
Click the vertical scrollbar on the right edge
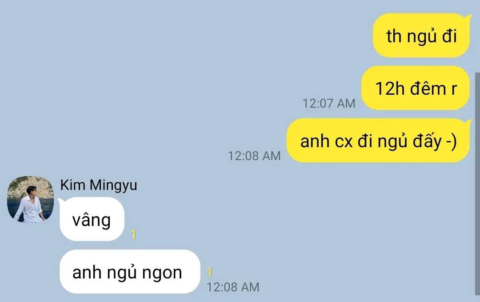477,184
